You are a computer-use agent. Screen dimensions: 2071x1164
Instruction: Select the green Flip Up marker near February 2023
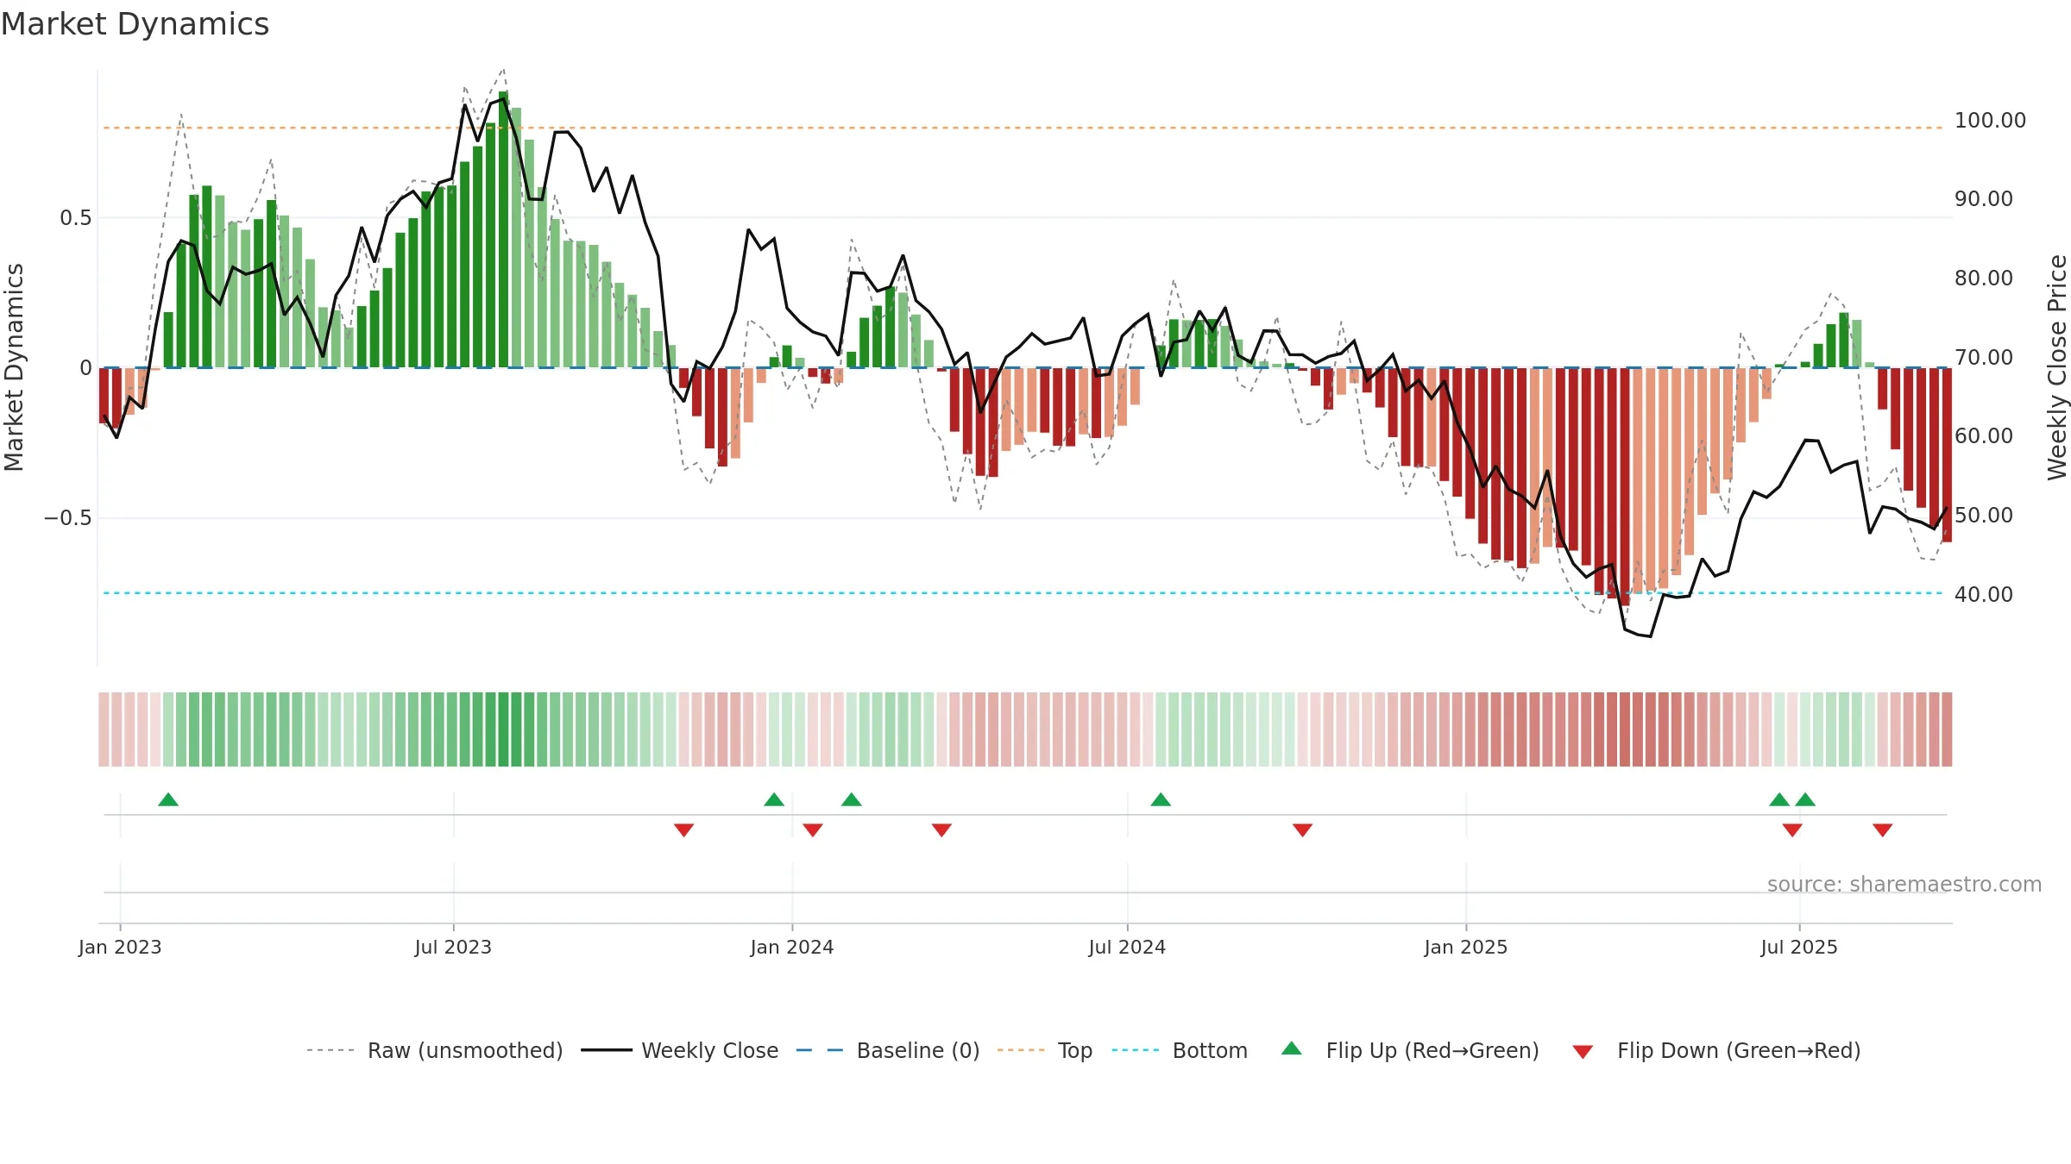[168, 799]
